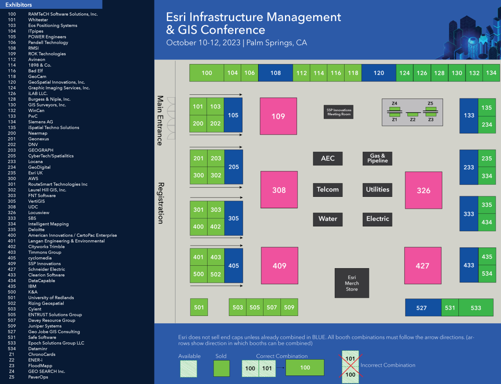Click Eos Positioning Systems in the list
Screen dimensions: 501x384
point(53,26)
